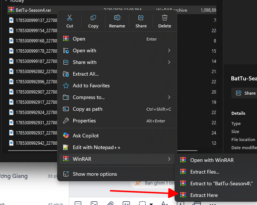
Task: Collapse the Today group chevron
Action: [x=6, y=1]
